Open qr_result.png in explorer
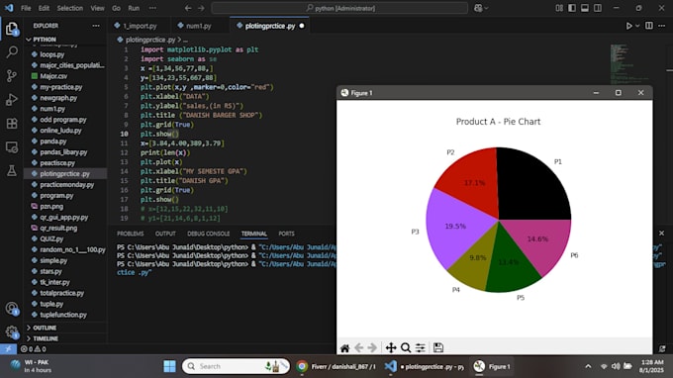 click(58, 228)
